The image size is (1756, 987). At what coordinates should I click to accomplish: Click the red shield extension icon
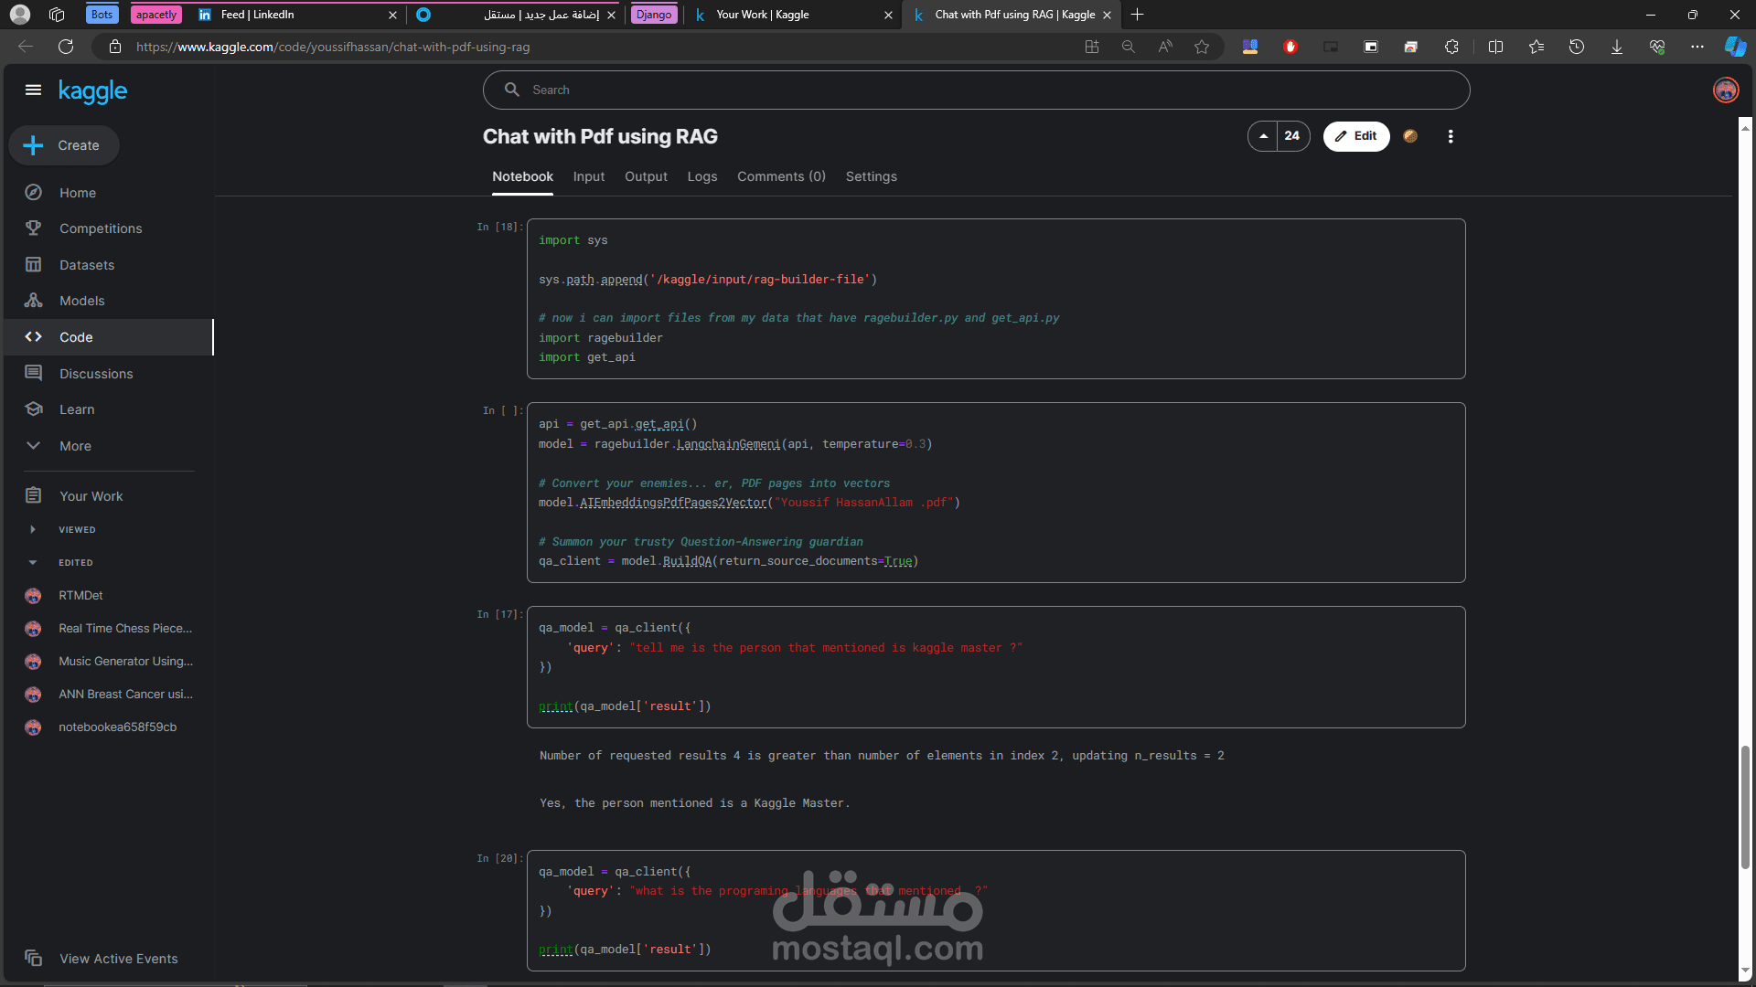click(x=1290, y=47)
